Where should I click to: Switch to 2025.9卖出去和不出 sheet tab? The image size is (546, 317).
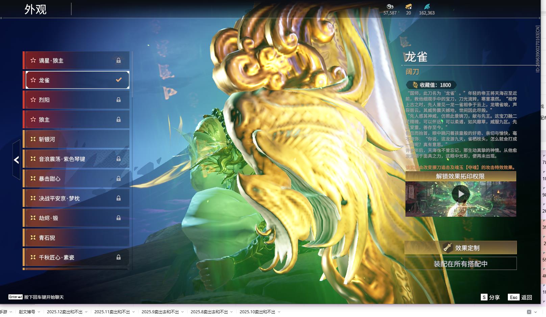(160, 312)
